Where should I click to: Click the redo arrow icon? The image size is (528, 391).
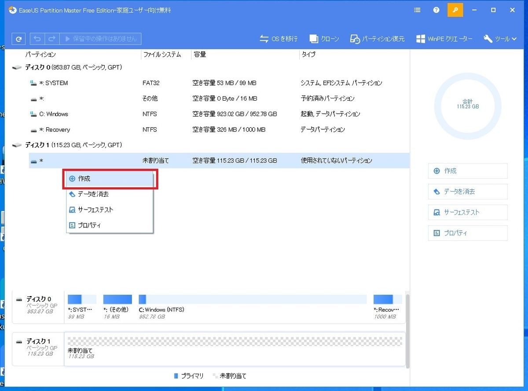click(x=51, y=39)
